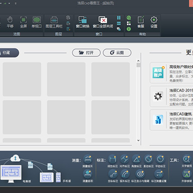The height and width of the screenshot is (193, 193).
Task: Open 标注测量设置 dimension measure settings
Action: (159, 176)
